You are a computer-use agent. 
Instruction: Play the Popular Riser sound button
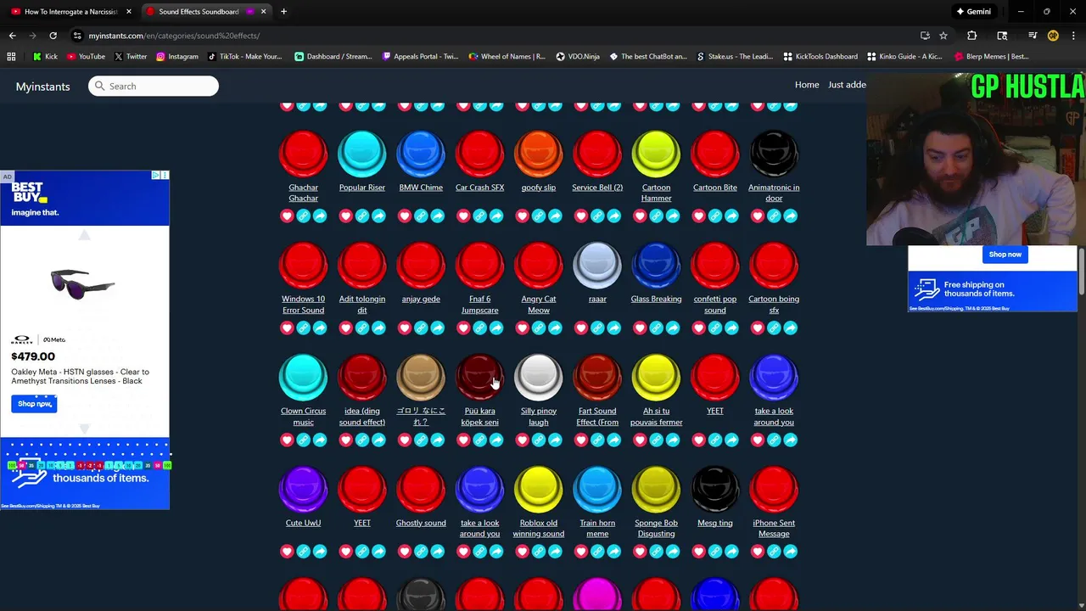(362, 154)
